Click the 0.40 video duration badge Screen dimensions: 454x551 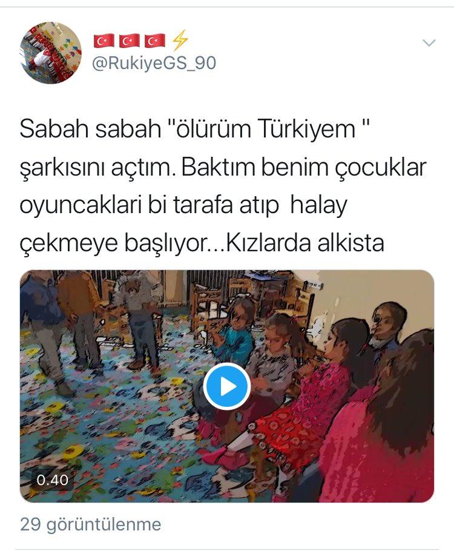click(52, 480)
